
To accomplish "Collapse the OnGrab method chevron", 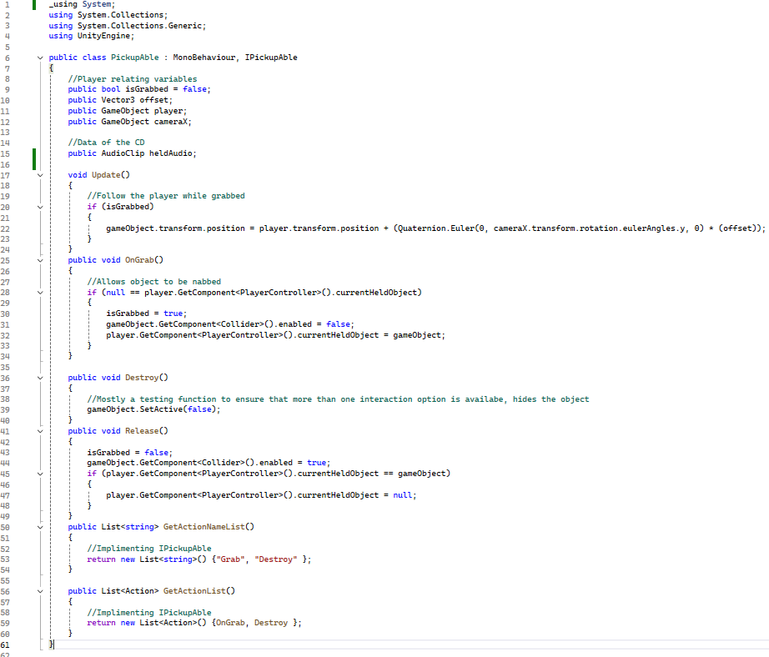I will click(x=40, y=259).
